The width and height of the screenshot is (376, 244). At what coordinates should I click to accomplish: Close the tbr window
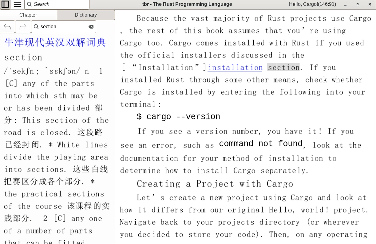(x=370, y=4)
